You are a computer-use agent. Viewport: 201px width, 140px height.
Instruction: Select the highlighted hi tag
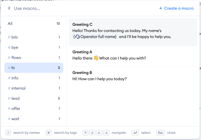[x=33, y=68]
